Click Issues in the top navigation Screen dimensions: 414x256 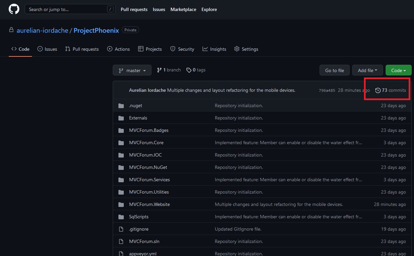[x=159, y=9]
